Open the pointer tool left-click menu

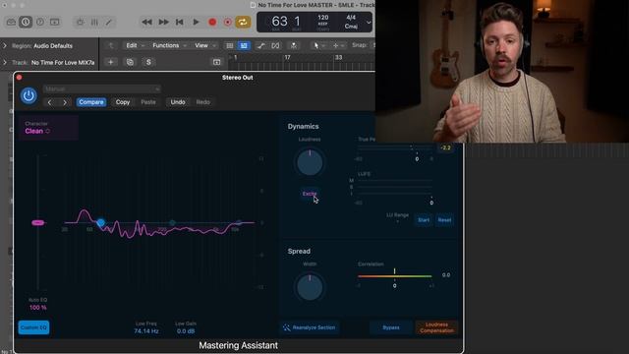318,46
